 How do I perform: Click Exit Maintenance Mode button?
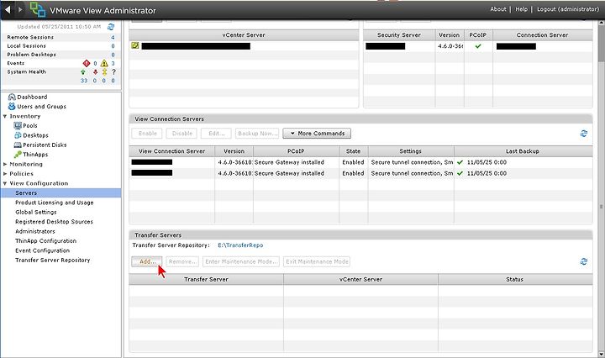pos(317,261)
